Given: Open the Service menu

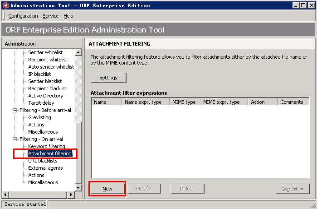Looking at the screenshot, I should (x=50, y=16).
